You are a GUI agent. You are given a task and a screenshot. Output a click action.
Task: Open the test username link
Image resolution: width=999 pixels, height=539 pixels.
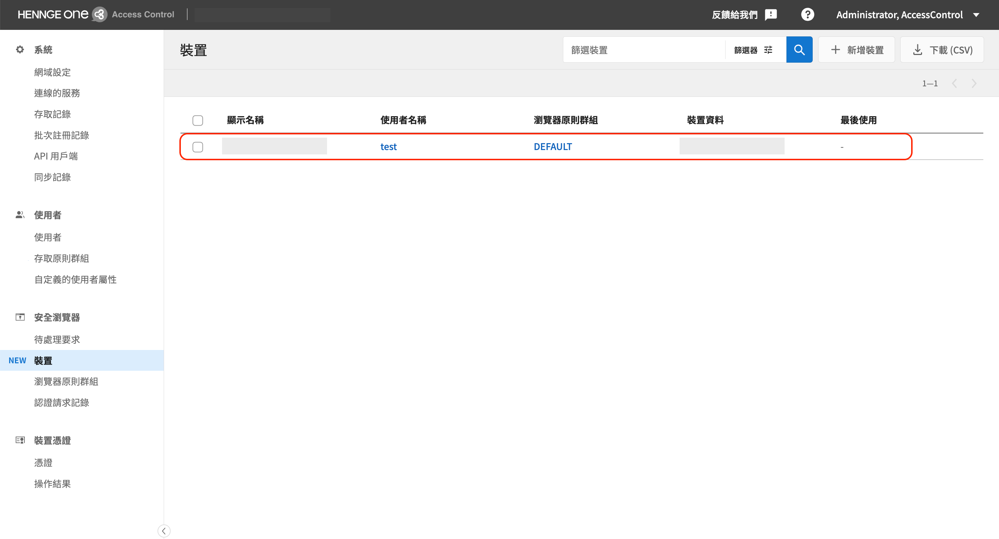click(x=388, y=146)
